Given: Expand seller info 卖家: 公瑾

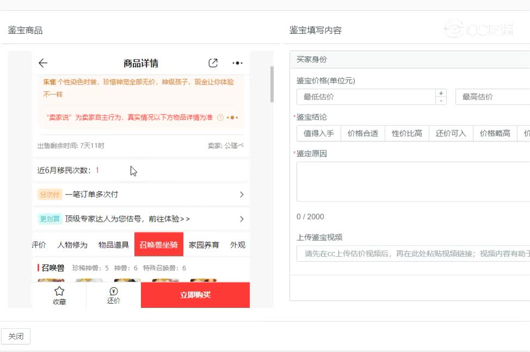Looking at the screenshot, I should (x=225, y=146).
